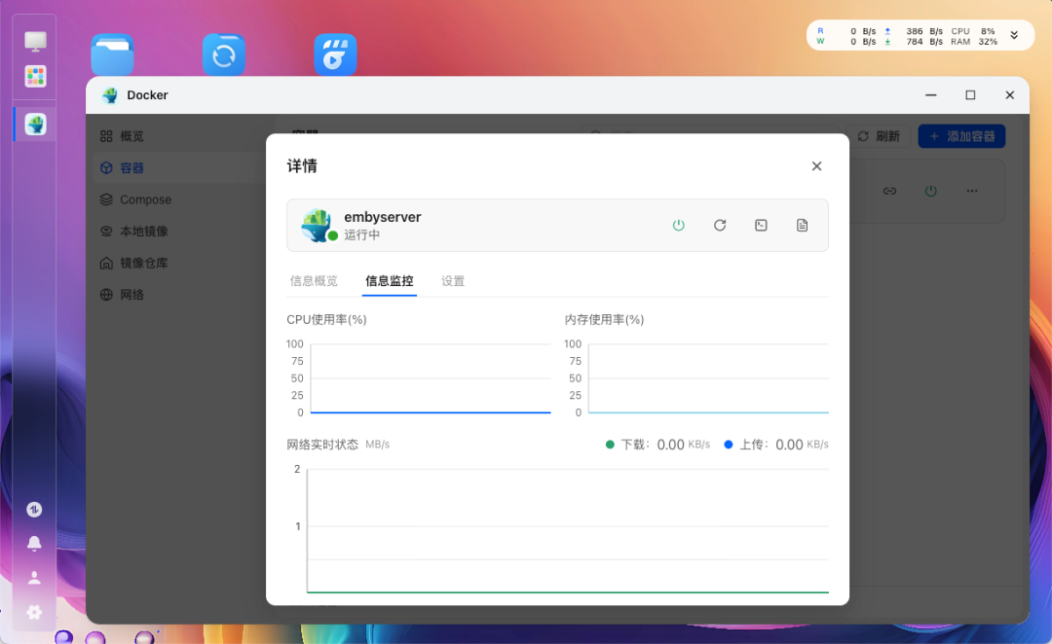Power off the embyserver container
Viewport: 1052px width, 644px height.
coord(678,225)
